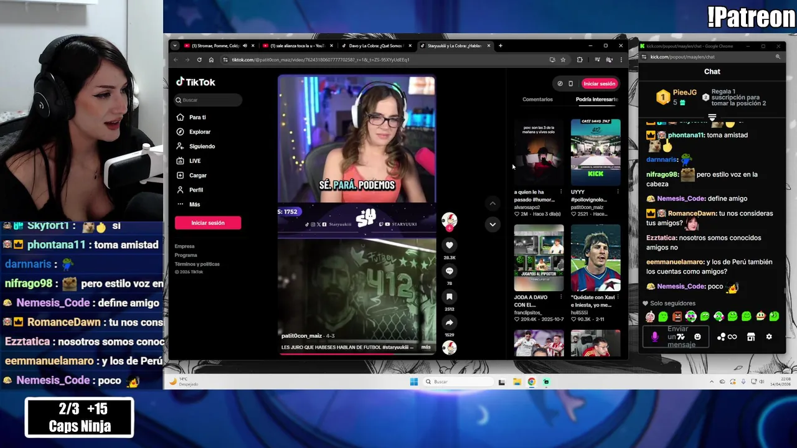
Task: Open comments via the speech bubble icon
Action: tap(449, 271)
